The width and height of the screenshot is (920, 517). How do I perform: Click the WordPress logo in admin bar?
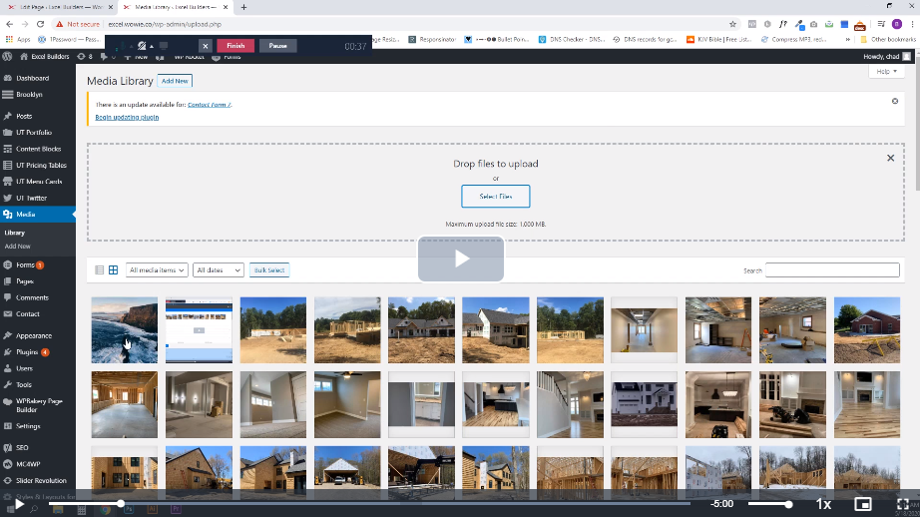[7, 57]
